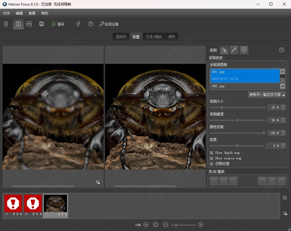291x231 pixels.
Task: Click the save icon beside the thumbnail strip
Action: coord(285,198)
